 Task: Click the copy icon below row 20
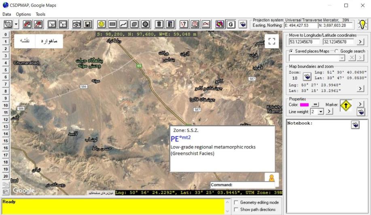point(5,184)
